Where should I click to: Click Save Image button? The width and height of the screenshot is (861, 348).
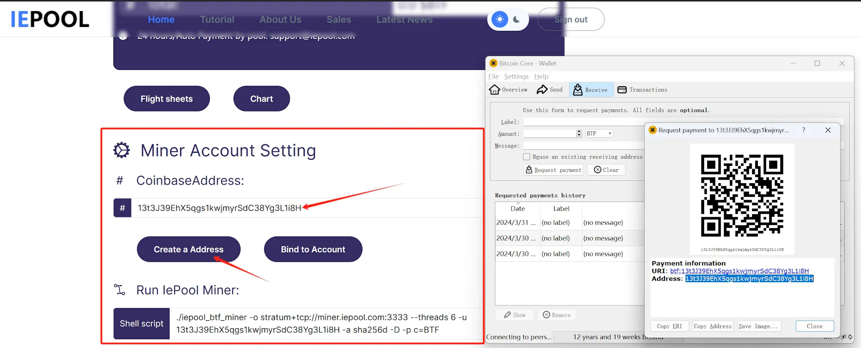coord(759,326)
